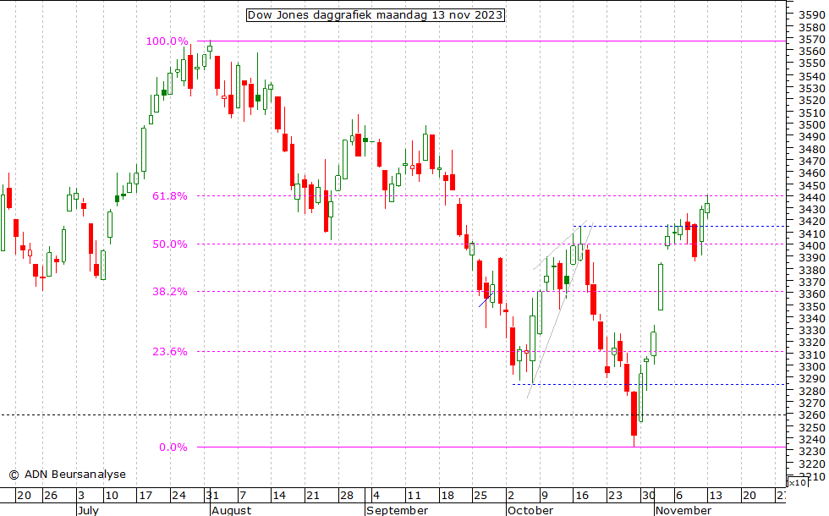Select the 38.2% Fibonacci retracement label

point(170,292)
